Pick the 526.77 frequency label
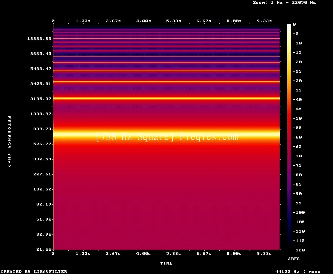Viewport: 333px width, 274px height. tap(42, 144)
